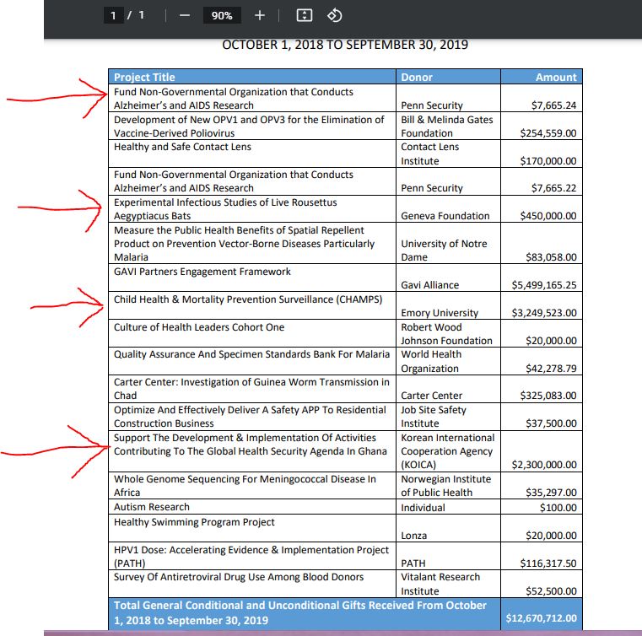Click 'Robert Wood Johnson Foundation' donor cell

[x=446, y=334]
